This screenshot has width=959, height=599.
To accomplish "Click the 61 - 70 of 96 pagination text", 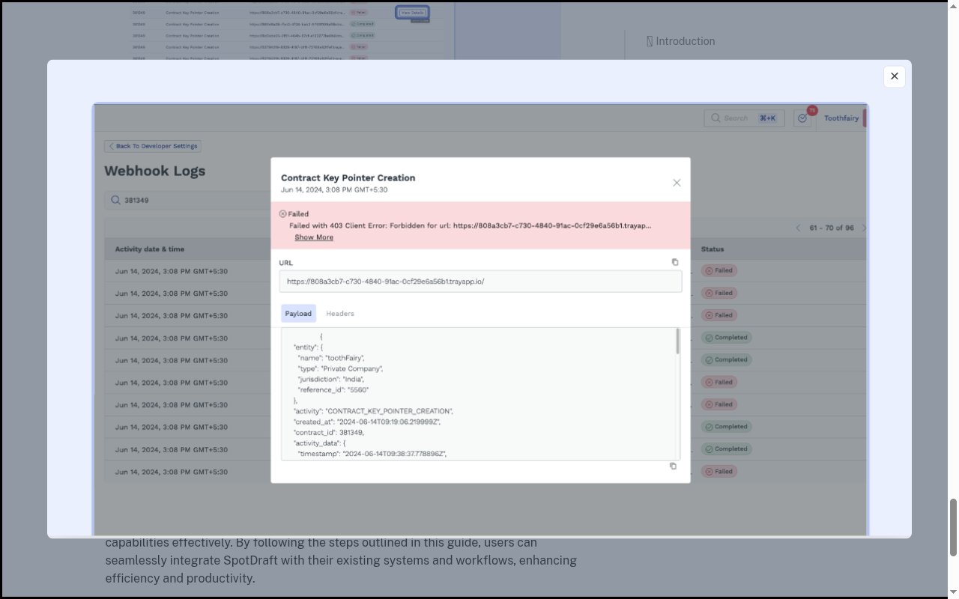I will (832, 228).
